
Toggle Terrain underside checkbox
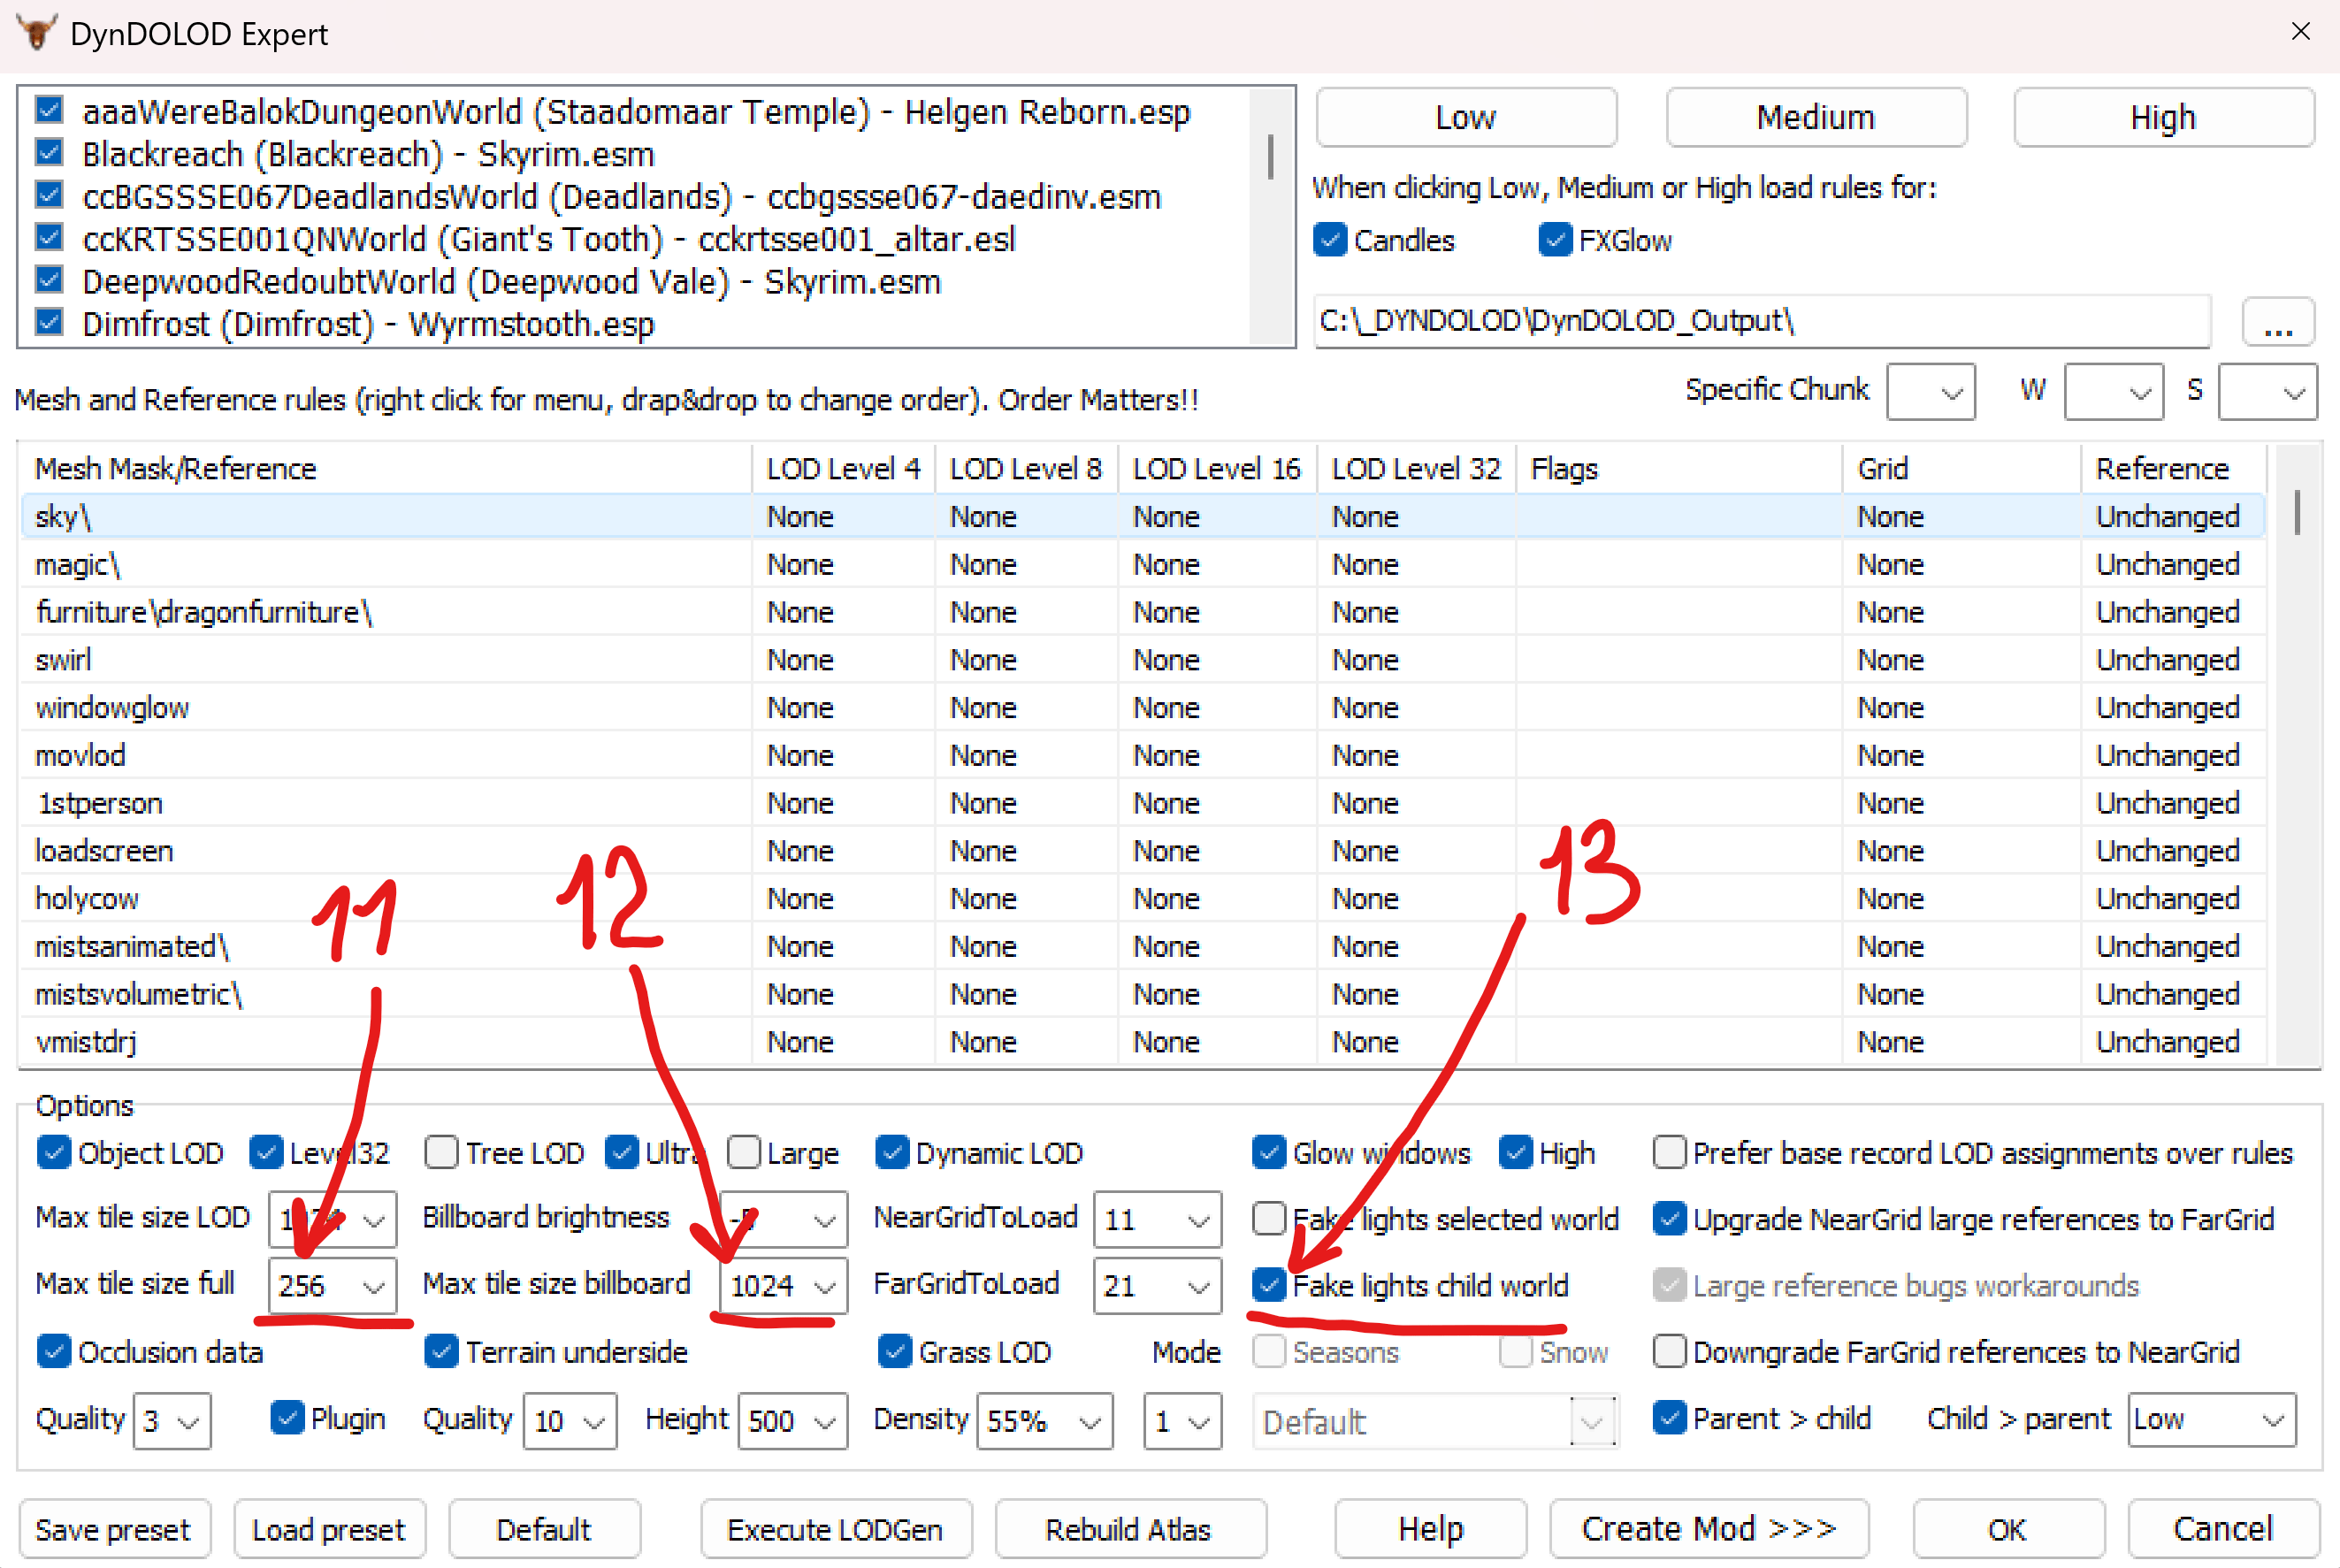tap(441, 1351)
